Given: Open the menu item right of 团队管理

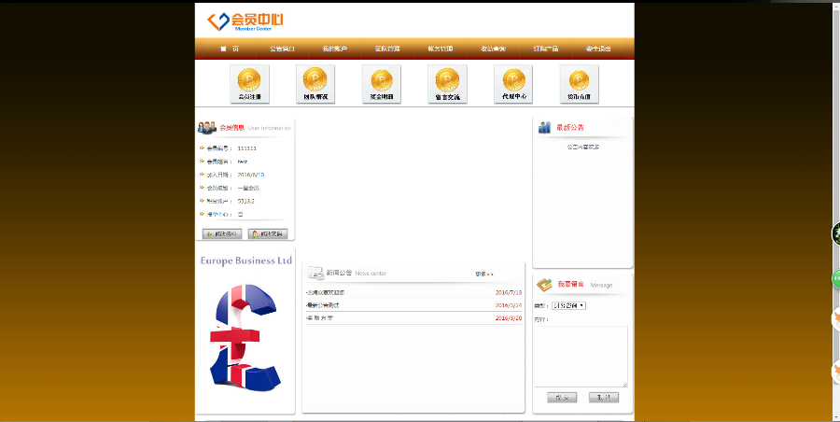Looking at the screenshot, I should point(441,49).
